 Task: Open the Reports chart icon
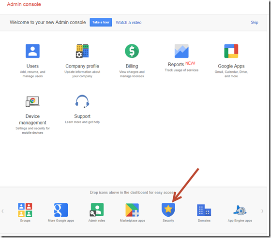click(x=181, y=51)
